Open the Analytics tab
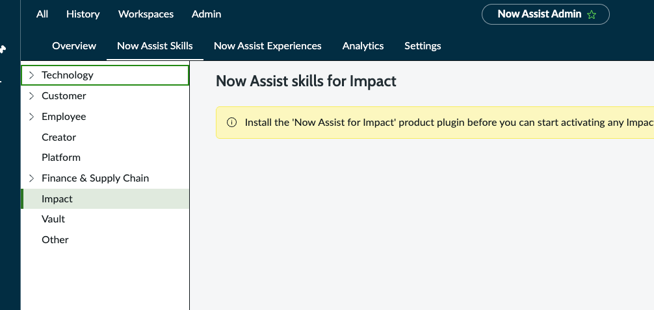654x310 pixels. pyautogui.click(x=363, y=46)
